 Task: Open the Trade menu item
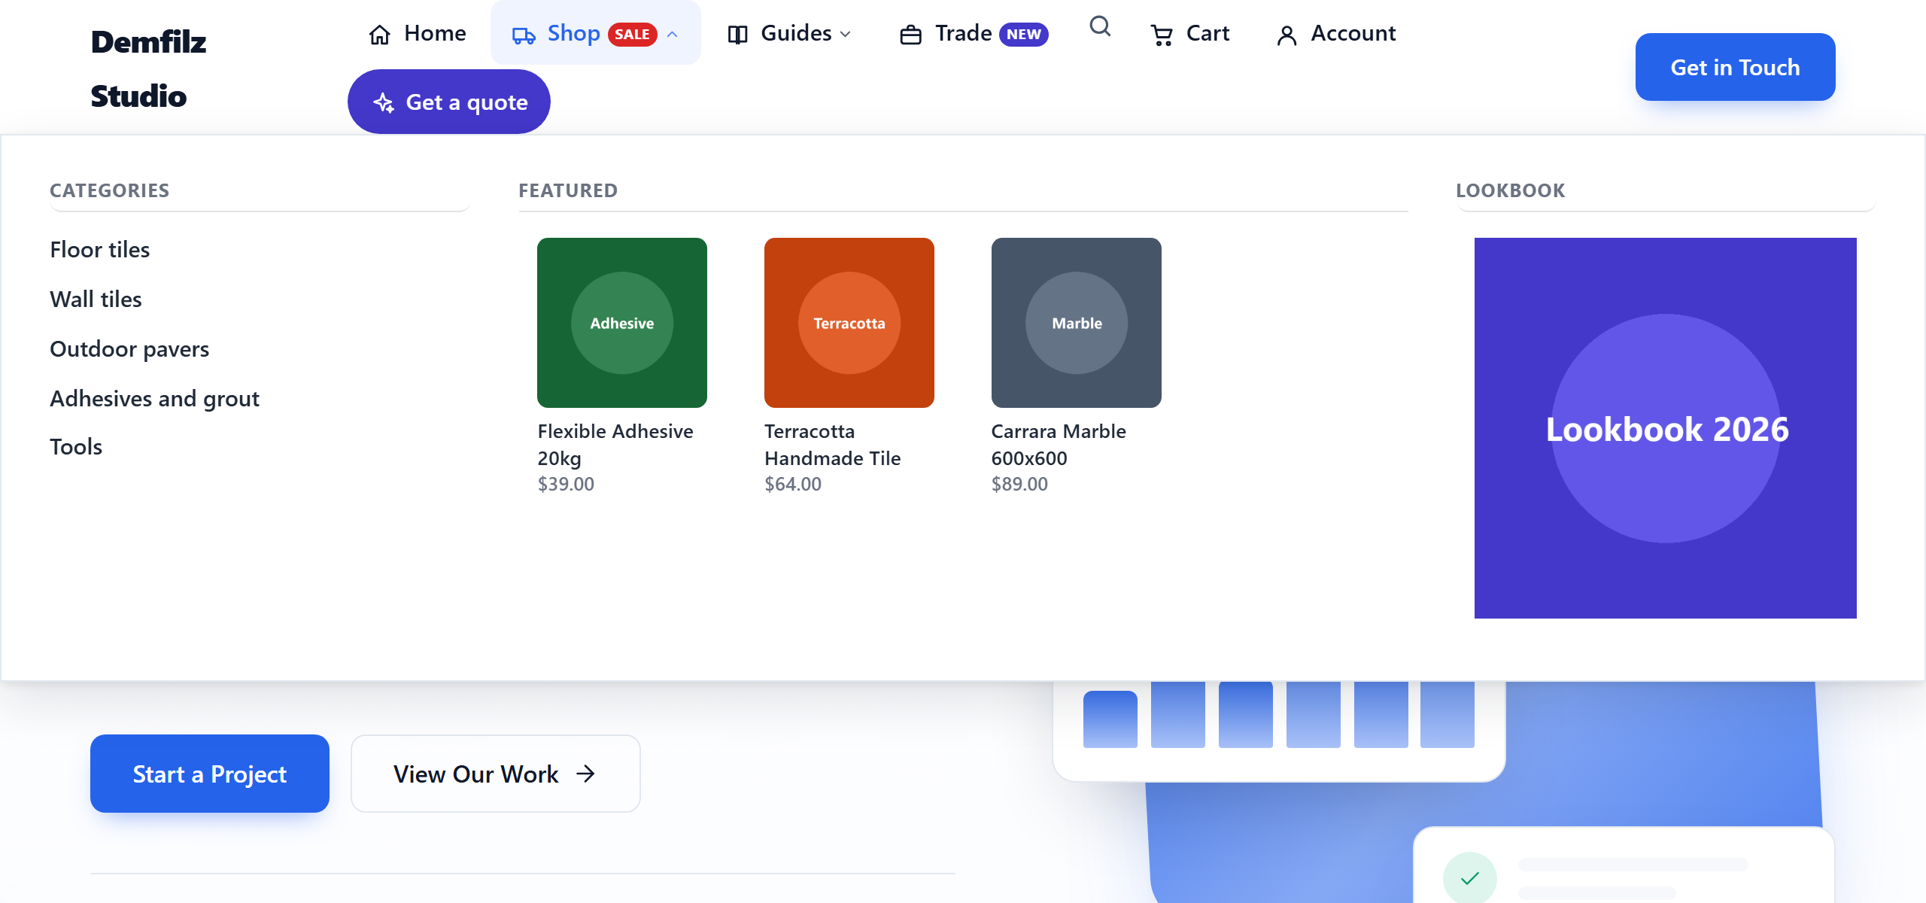point(974,33)
